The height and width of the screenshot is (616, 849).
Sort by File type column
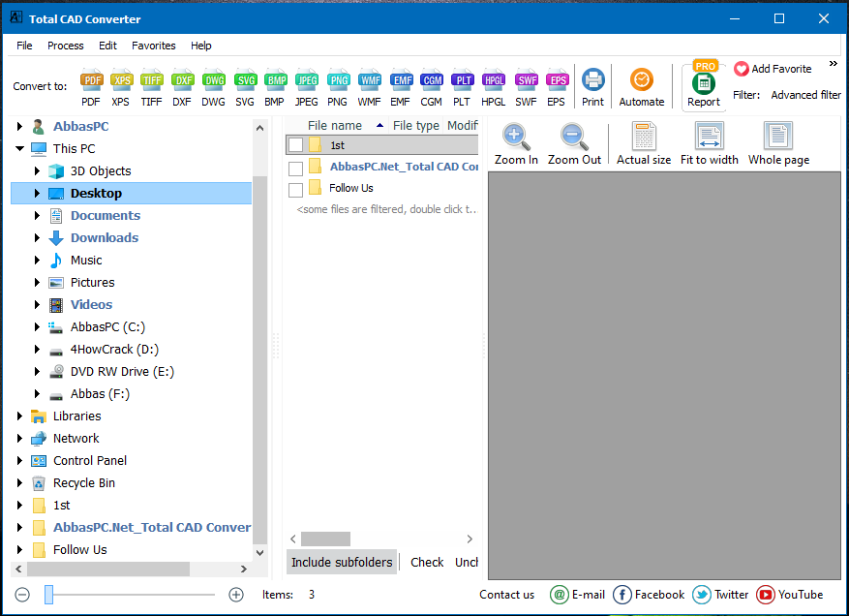pyautogui.click(x=416, y=126)
